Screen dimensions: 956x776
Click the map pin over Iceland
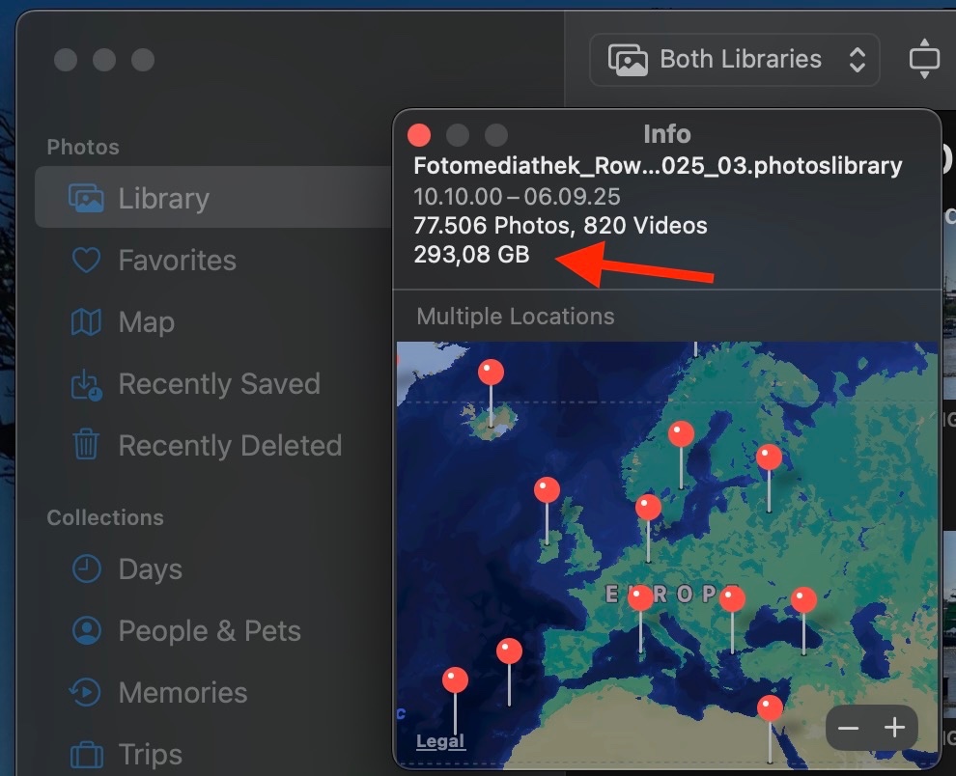point(491,373)
